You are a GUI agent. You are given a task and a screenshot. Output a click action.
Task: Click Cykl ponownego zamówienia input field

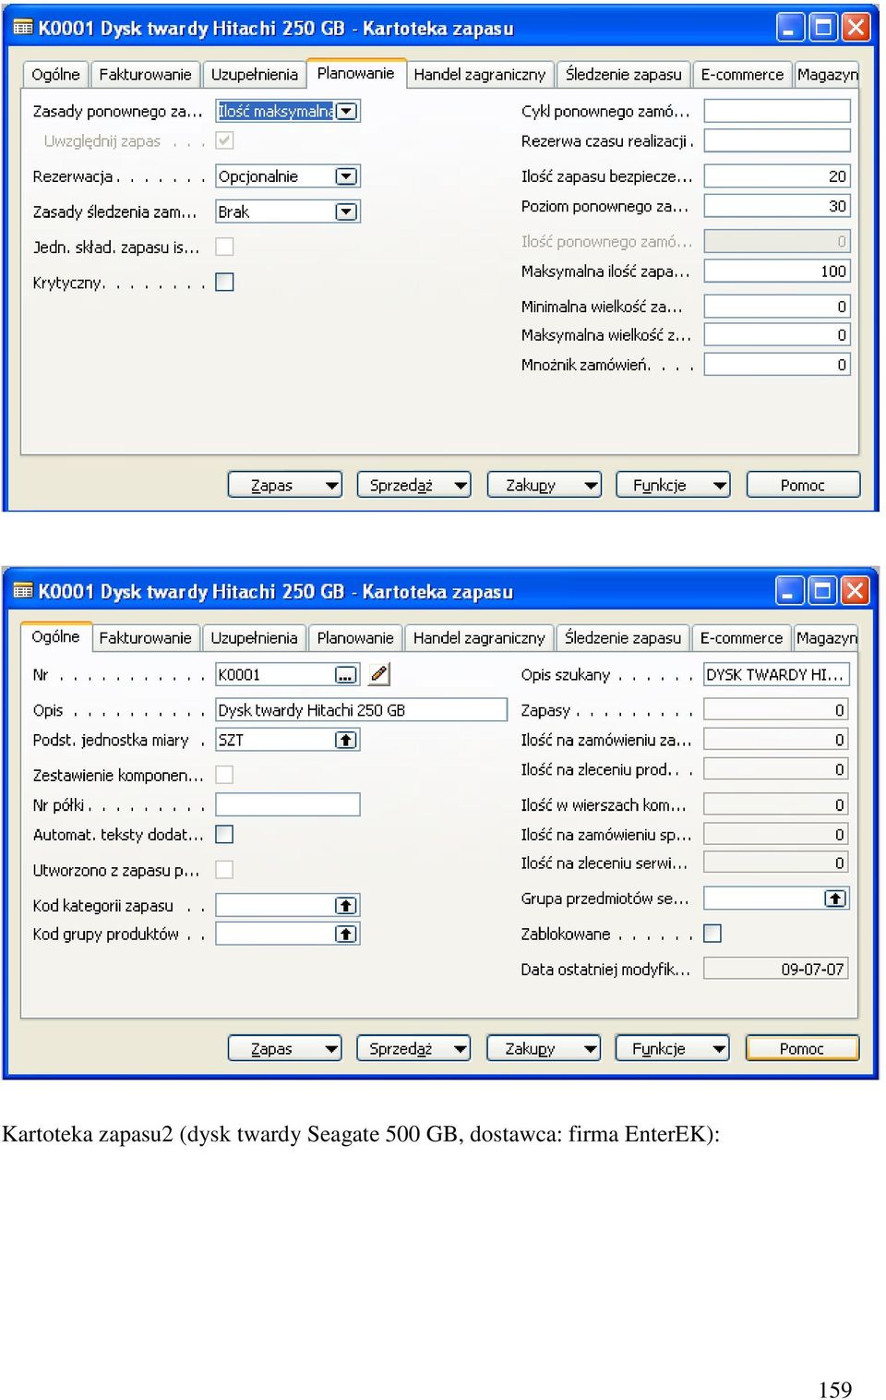[777, 111]
